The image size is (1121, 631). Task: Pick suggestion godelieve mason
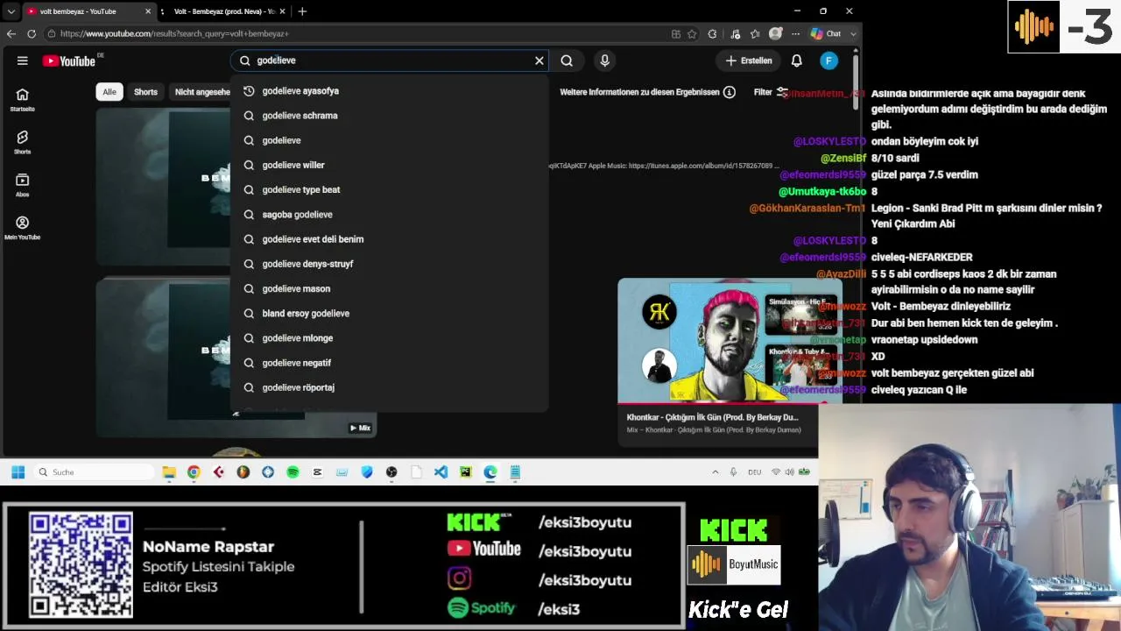point(389,288)
